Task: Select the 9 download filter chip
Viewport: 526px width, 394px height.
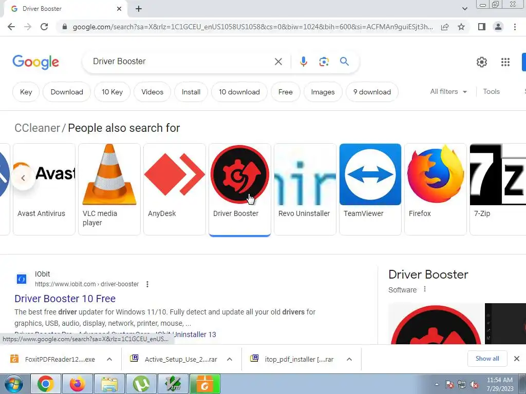Action: pyautogui.click(x=372, y=92)
